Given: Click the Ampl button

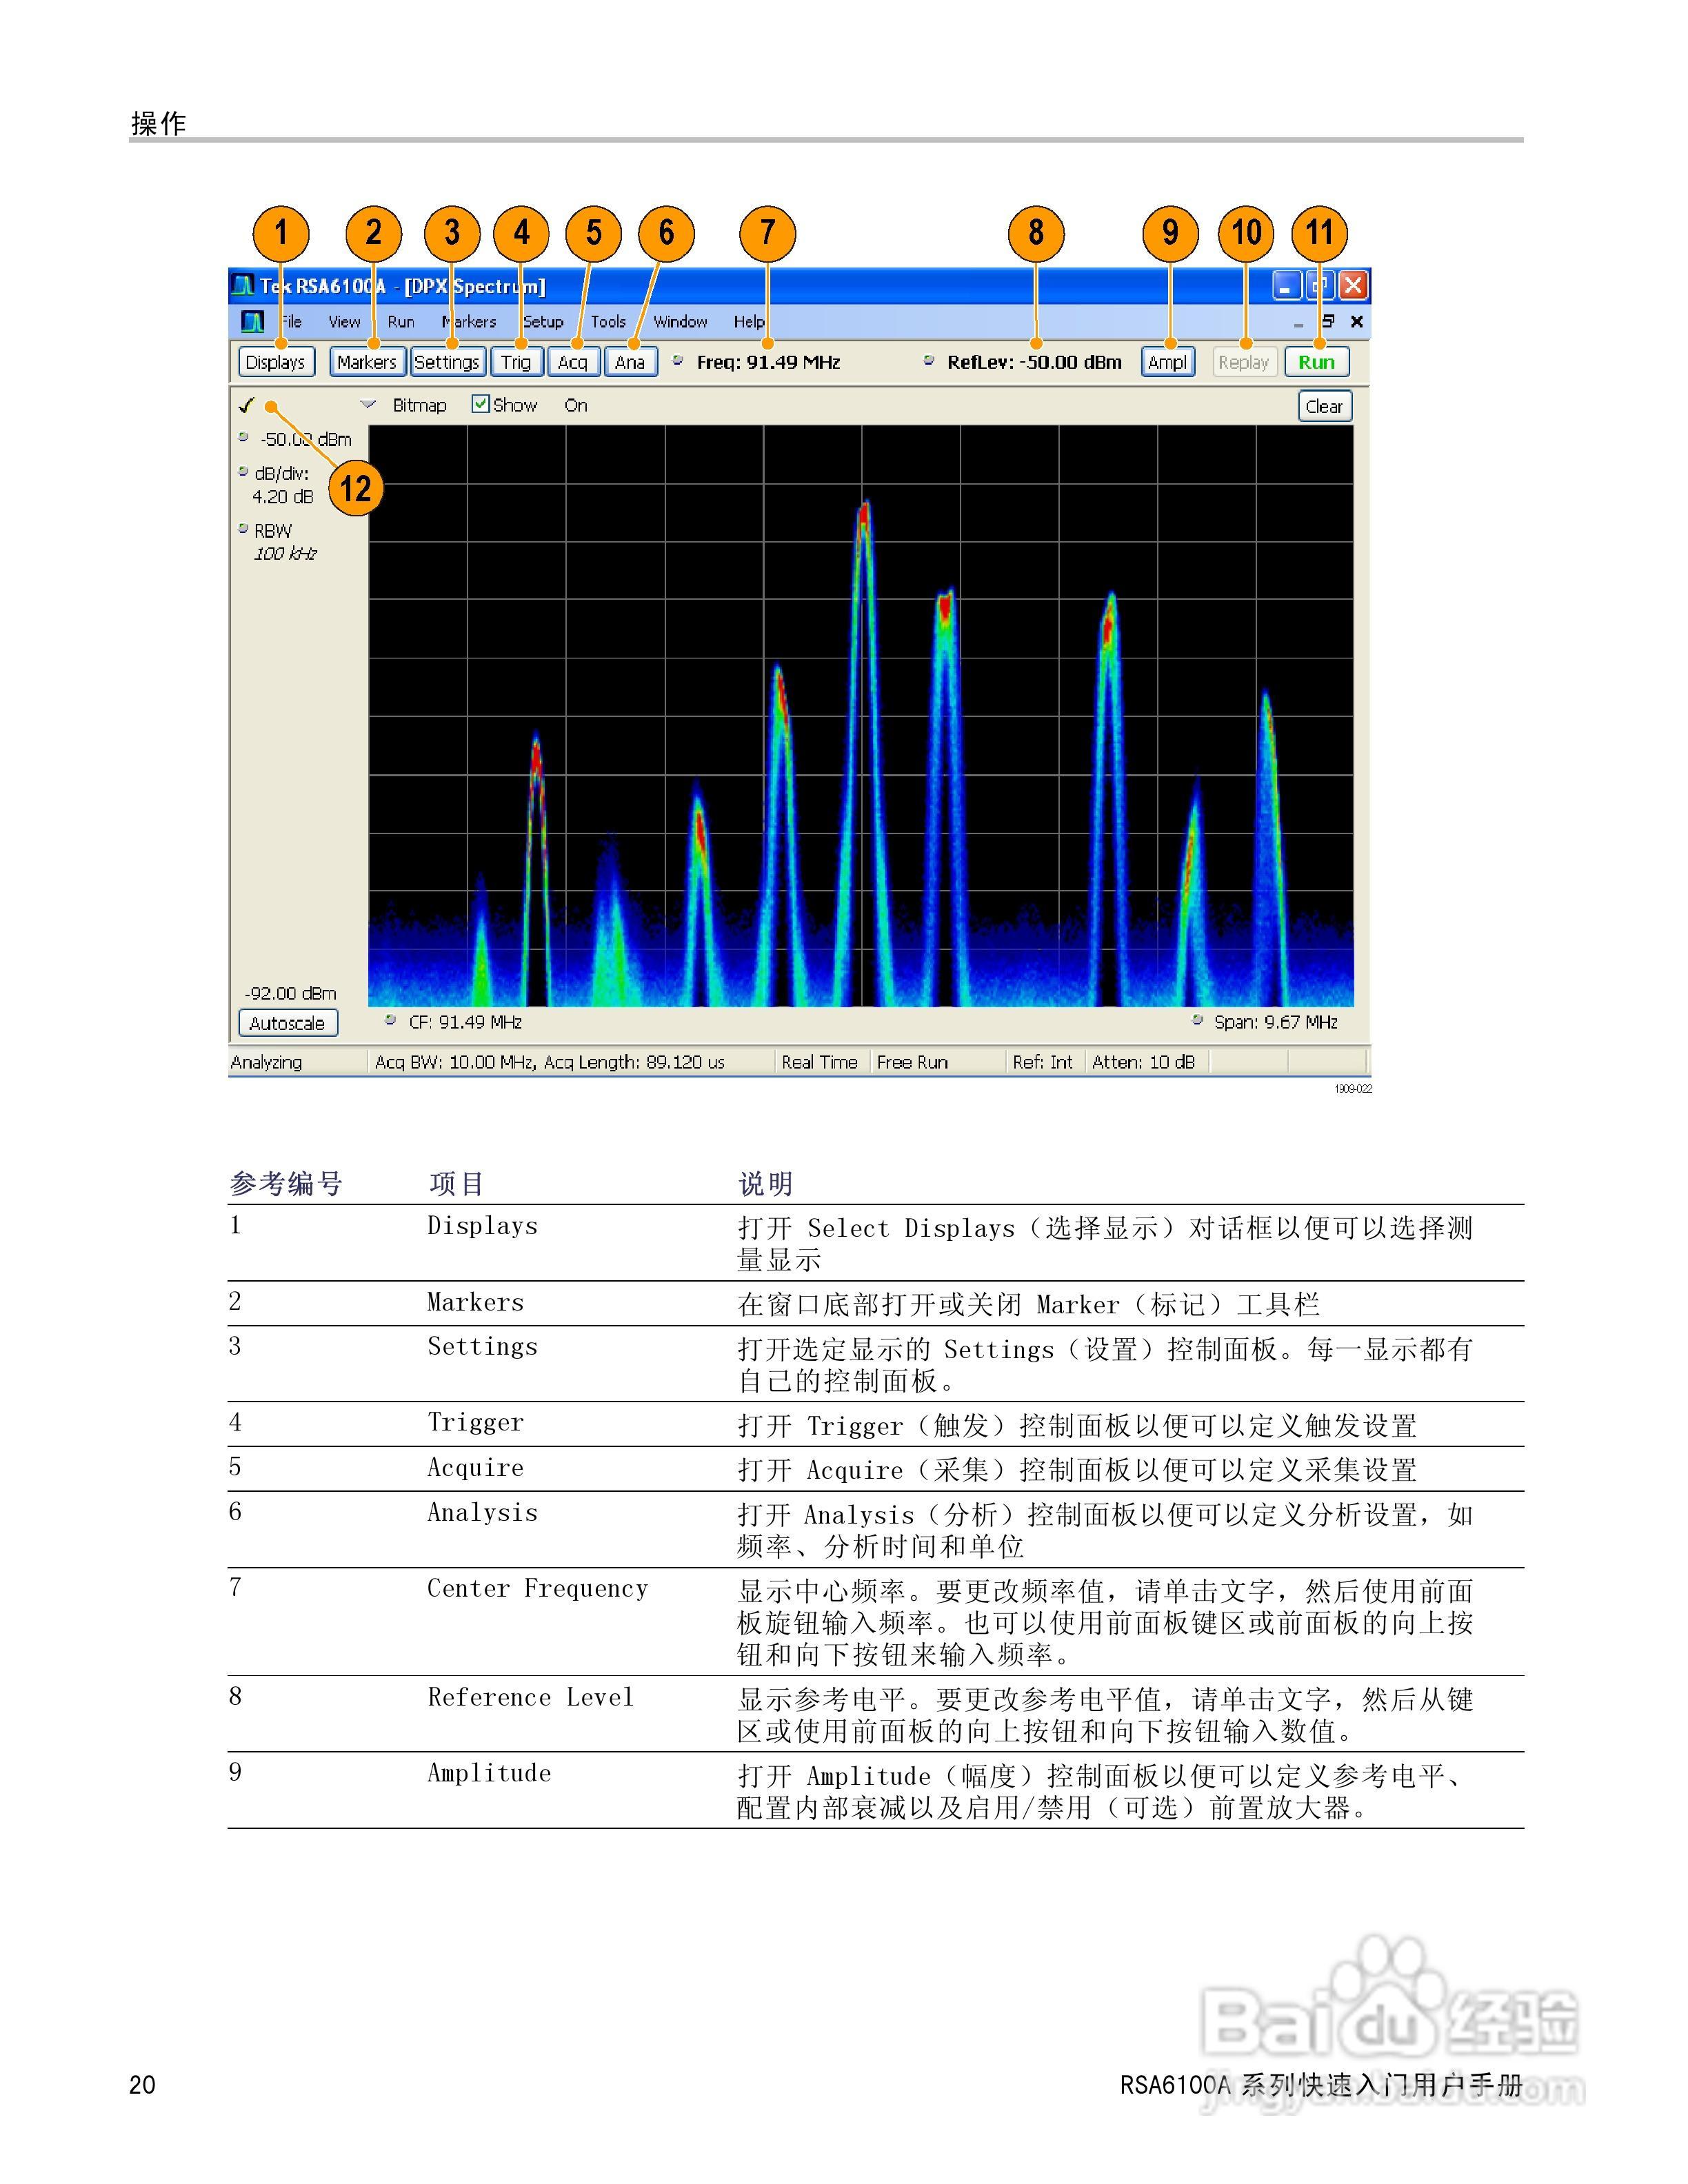Looking at the screenshot, I should pos(1167,362).
